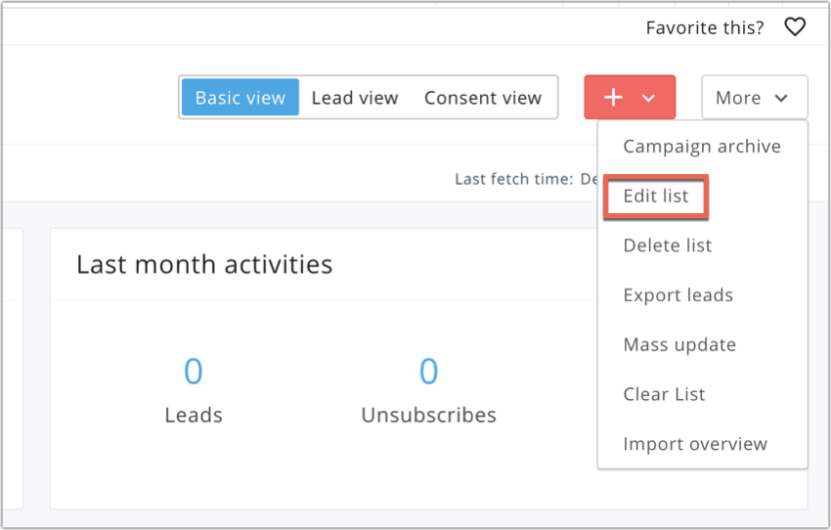Viewport: 831px width, 530px height.
Task: Switch to Lead view
Action: click(x=355, y=98)
